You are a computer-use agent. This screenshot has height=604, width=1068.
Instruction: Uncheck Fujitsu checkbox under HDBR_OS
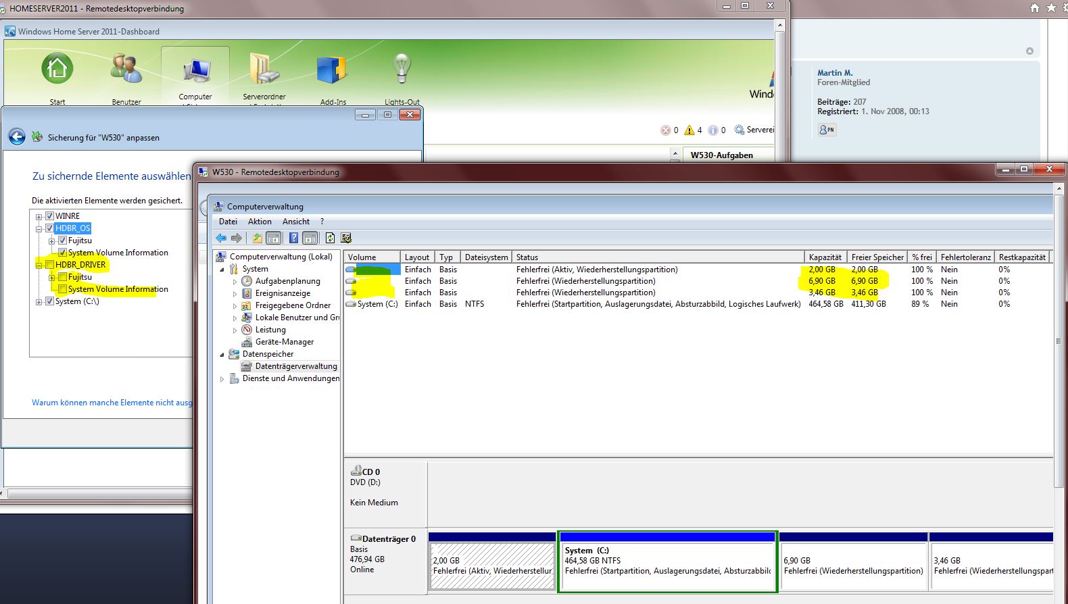pos(62,241)
